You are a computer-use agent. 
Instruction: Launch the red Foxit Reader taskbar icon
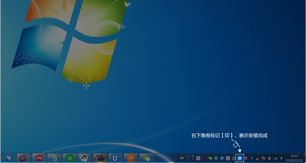[x=23, y=158]
